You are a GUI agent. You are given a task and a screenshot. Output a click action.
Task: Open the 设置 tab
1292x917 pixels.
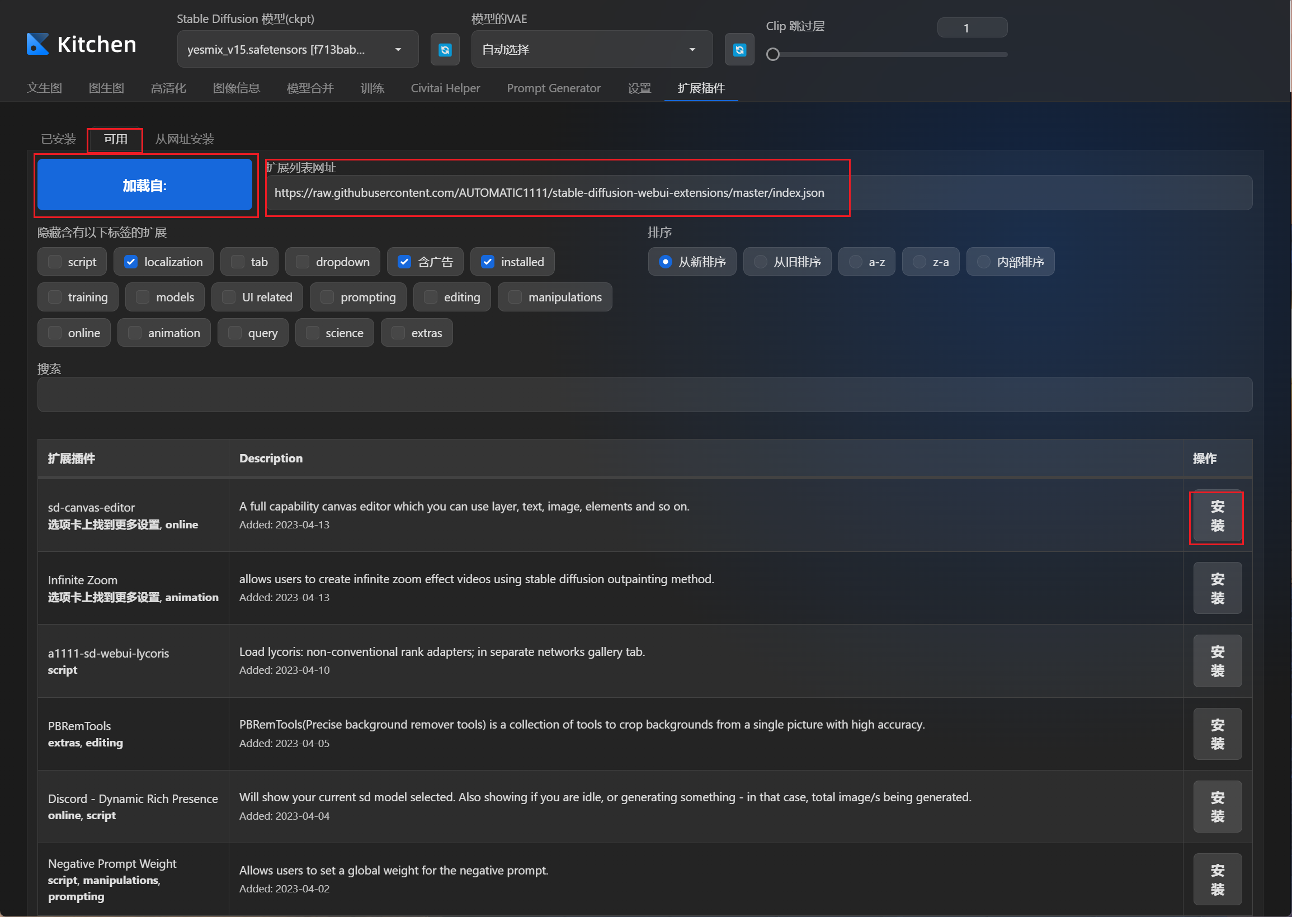click(639, 88)
